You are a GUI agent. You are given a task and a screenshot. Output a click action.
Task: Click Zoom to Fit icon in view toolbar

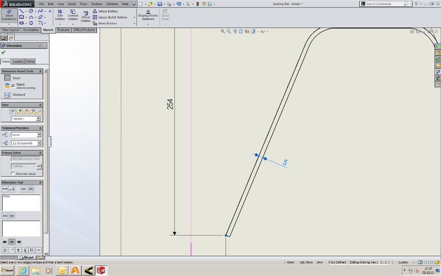tap(223, 32)
